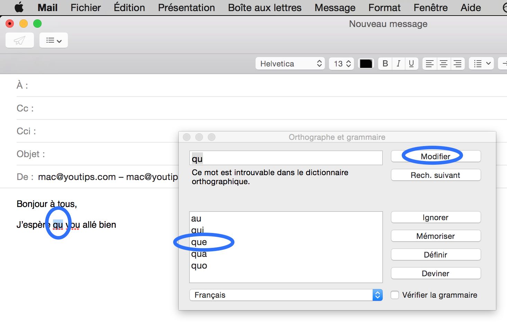Viewport: 507px width, 324px height.
Task: Close the Nouveau message window
Action: 10,24
